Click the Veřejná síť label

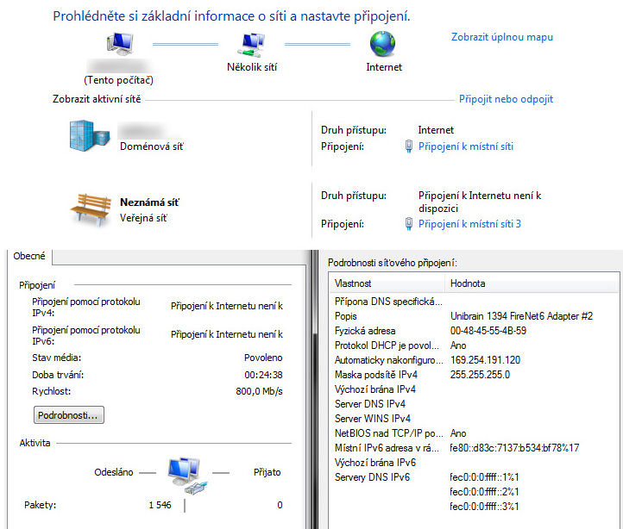[x=143, y=218]
